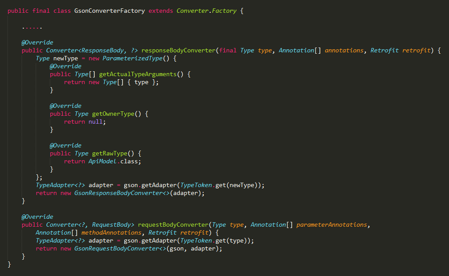Select the 'ResponseBody' generic type

tap(103, 50)
